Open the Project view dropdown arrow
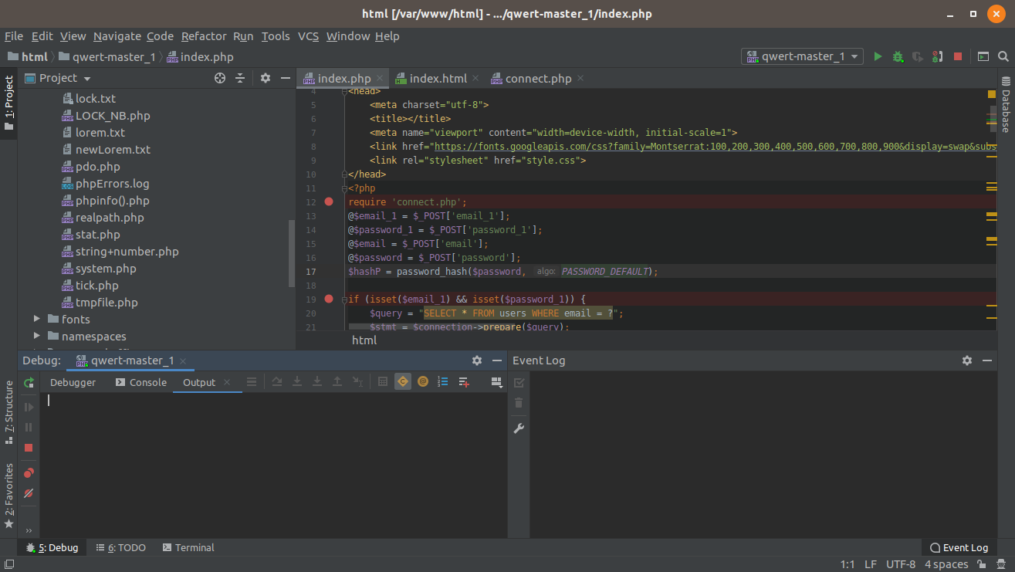This screenshot has width=1015, height=572. pos(87,79)
